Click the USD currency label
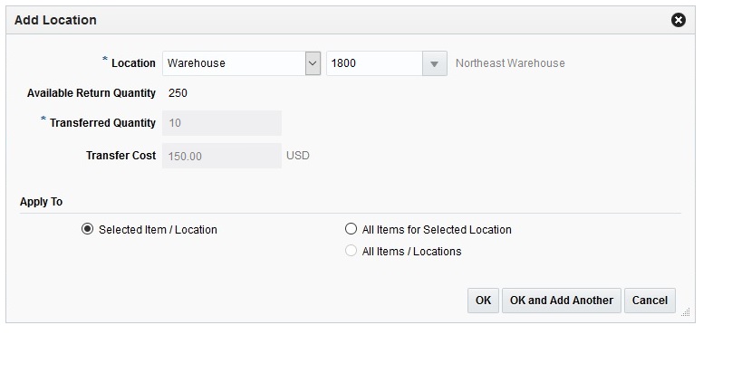This screenshot has height=373, width=732. 298,156
